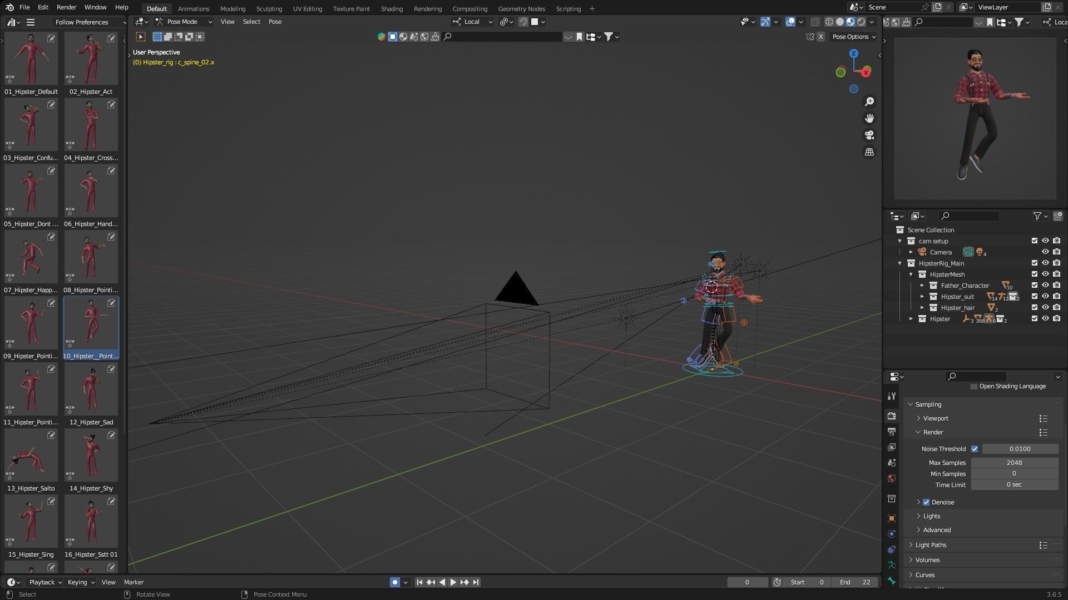
Task: Exclude cam setup collection via checkbox
Action: (x=1034, y=241)
